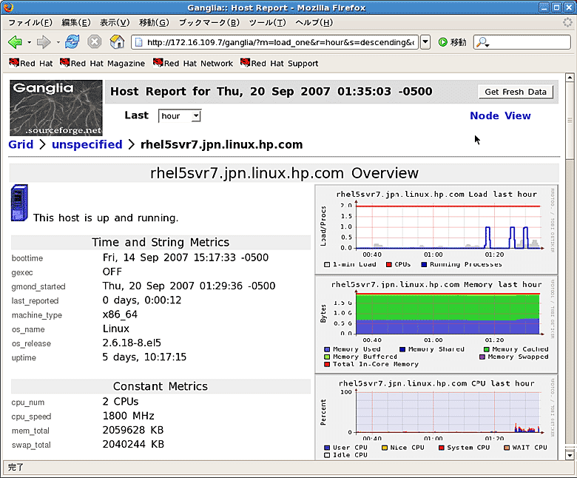Click the gexec value OFF
The width and height of the screenshot is (577, 478).
tap(112, 272)
